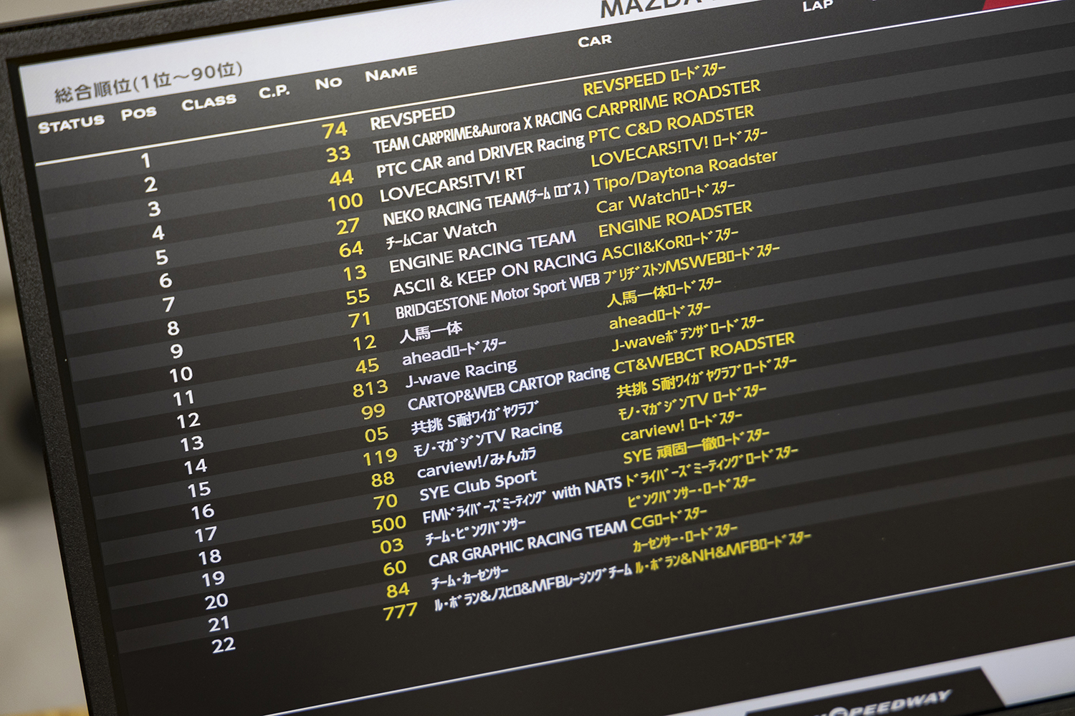This screenshot has width=1075, height=716.
Task: Select car number 64
Action: click(x=350, y=249)
